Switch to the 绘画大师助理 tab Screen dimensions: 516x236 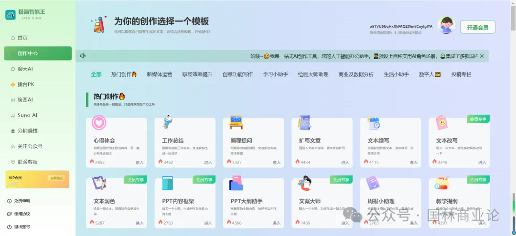point(313,74)
